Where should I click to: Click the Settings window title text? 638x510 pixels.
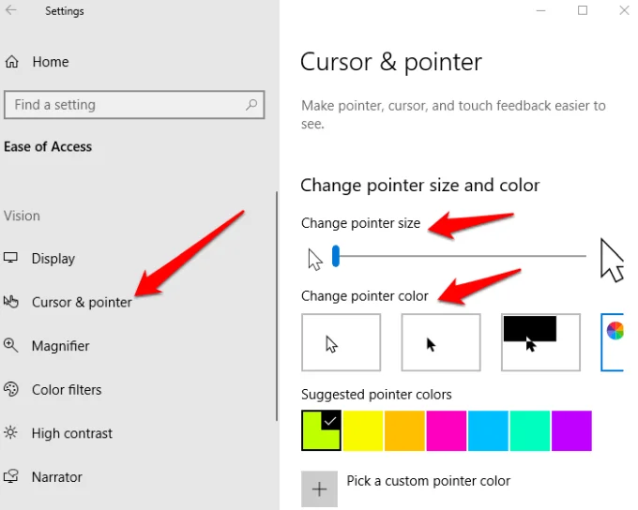click(65, 11)
